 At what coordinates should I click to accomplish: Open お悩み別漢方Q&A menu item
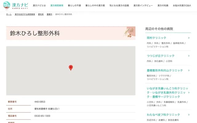click(x=182, y=6)
